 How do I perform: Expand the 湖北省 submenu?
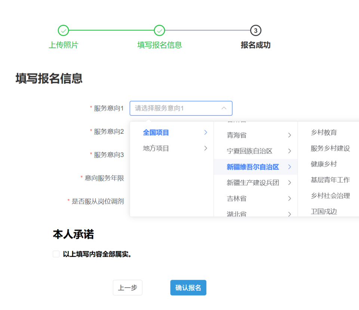pos(236,214)
